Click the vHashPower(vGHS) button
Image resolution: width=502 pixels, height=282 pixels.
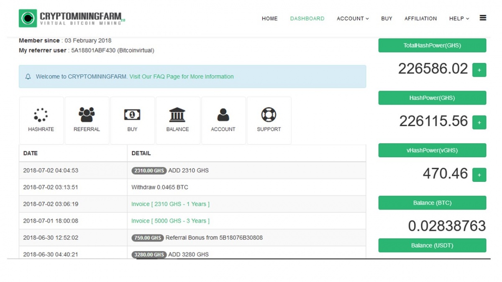(432, 150)
